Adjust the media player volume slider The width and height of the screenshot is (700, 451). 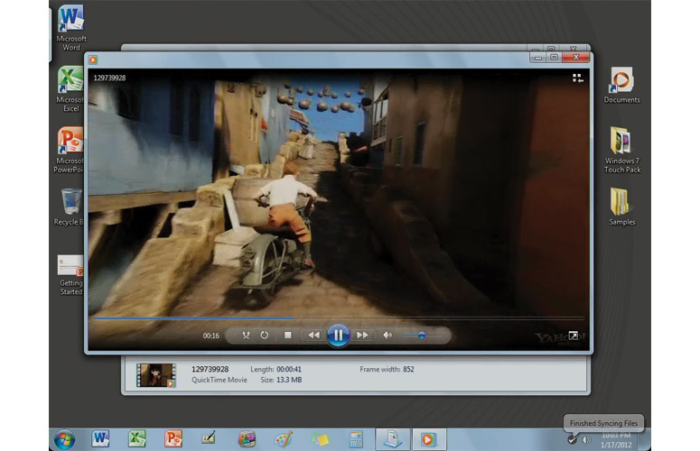click(421, 336)
